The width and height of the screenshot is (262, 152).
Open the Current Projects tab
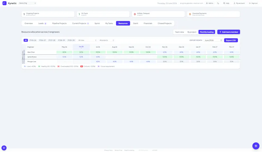point(80,23)
